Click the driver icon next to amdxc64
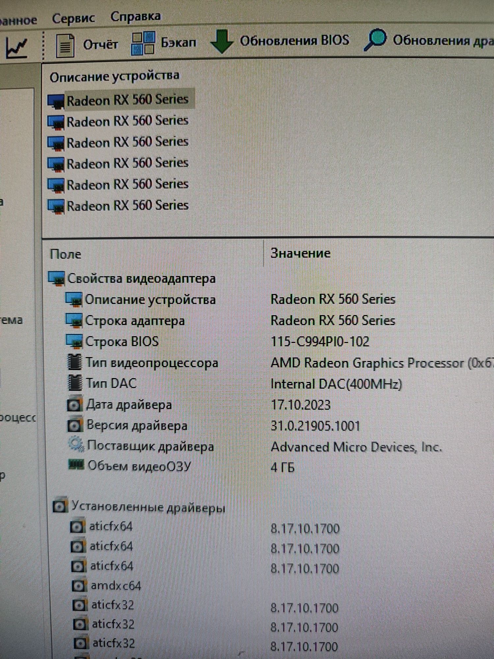The height and width of the screenshot is (659, 494). click(79, 586)
